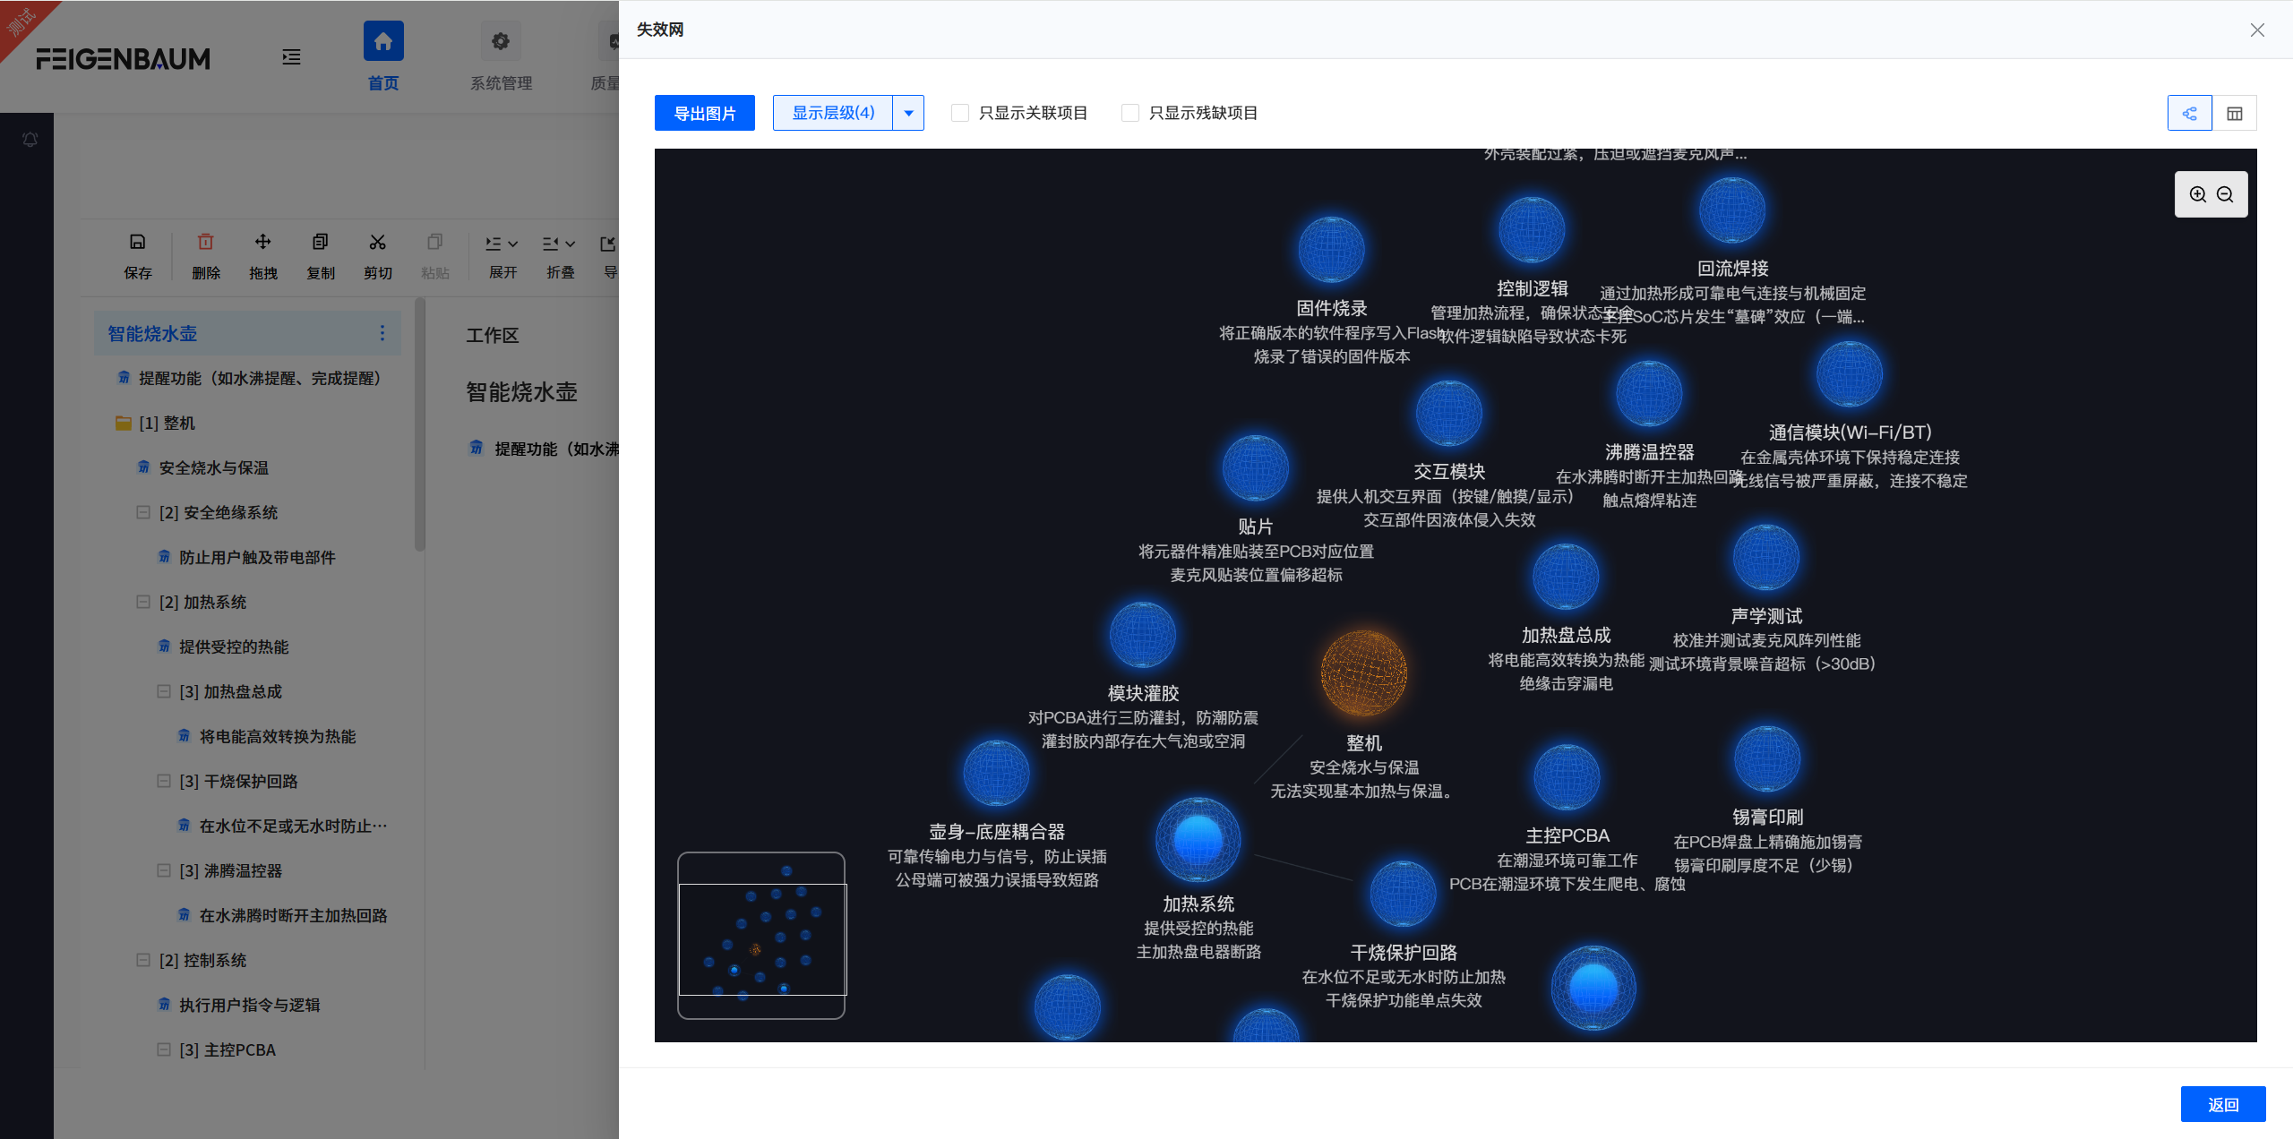Open 系统管理 via its gear icon
Image resolution: width=2293 pixels, height=1139 pixels.
pyautogui.click(x=500, y=40)
